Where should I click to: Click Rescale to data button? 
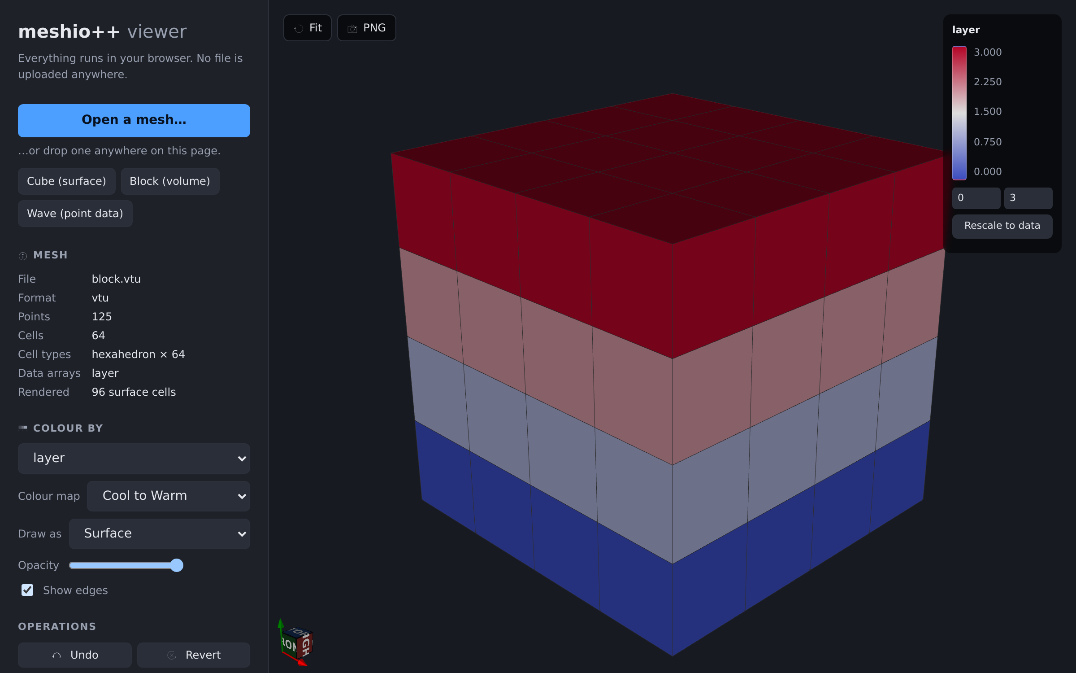[x=1002, y=226]
